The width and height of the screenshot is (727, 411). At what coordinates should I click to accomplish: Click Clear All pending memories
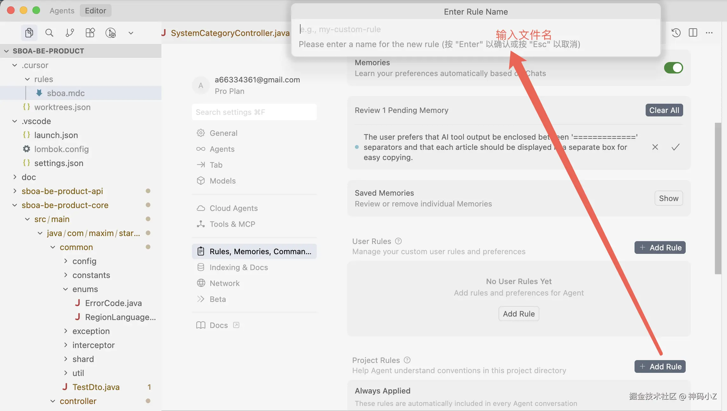coord(664,110)
